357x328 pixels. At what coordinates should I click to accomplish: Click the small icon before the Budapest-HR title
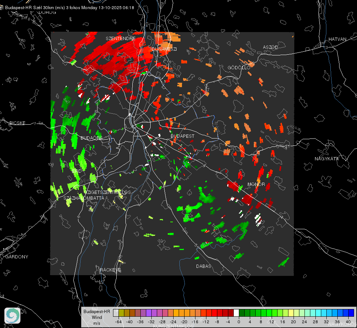[1, 8]
